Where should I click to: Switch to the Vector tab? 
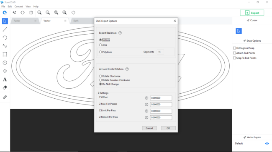point(55,21)
